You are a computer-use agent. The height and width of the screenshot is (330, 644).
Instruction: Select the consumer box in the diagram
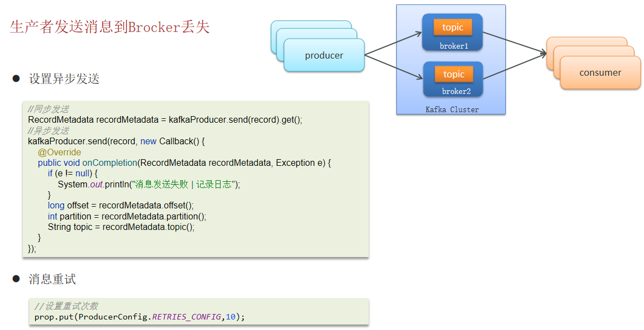point(600,72)
